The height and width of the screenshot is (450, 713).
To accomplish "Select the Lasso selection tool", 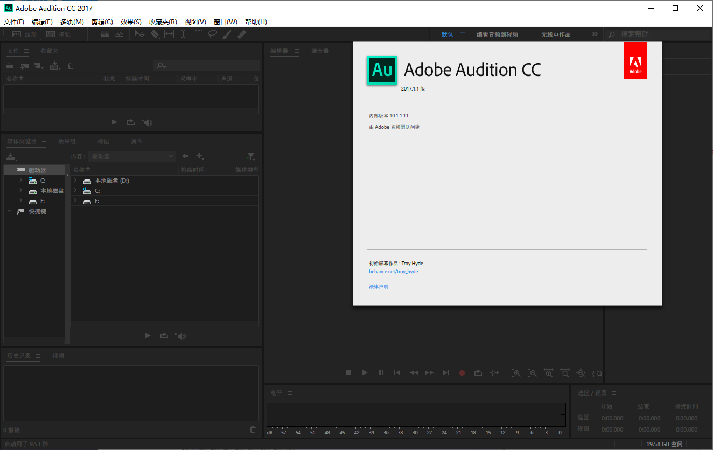I will click(213, 34).
